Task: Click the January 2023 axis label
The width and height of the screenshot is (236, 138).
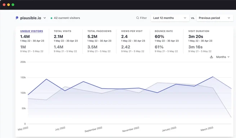Action: pos(169,129)
